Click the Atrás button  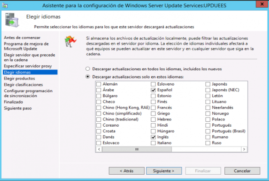click(x=127, y=171)
